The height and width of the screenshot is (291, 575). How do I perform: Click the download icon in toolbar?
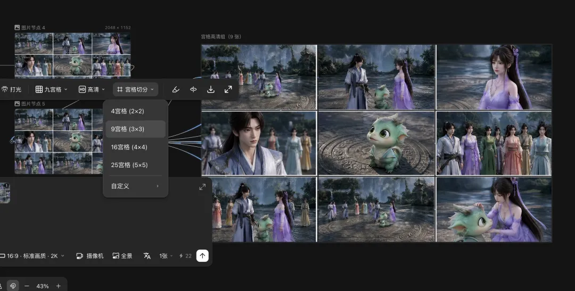[211, 89]
